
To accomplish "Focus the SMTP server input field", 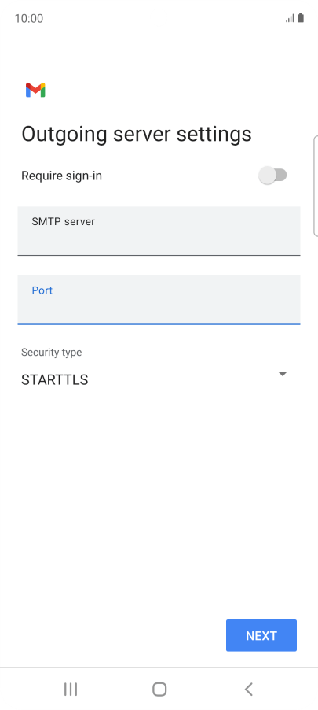I will (x=159, y=231).
